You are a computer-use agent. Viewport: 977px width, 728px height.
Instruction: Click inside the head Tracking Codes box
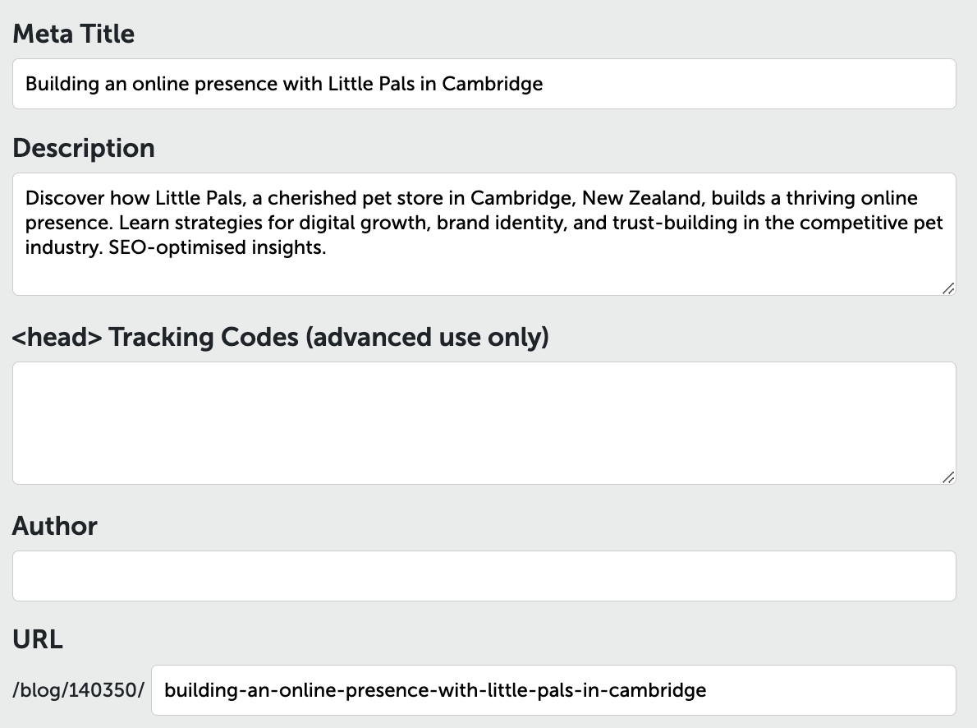coord(484,423)
